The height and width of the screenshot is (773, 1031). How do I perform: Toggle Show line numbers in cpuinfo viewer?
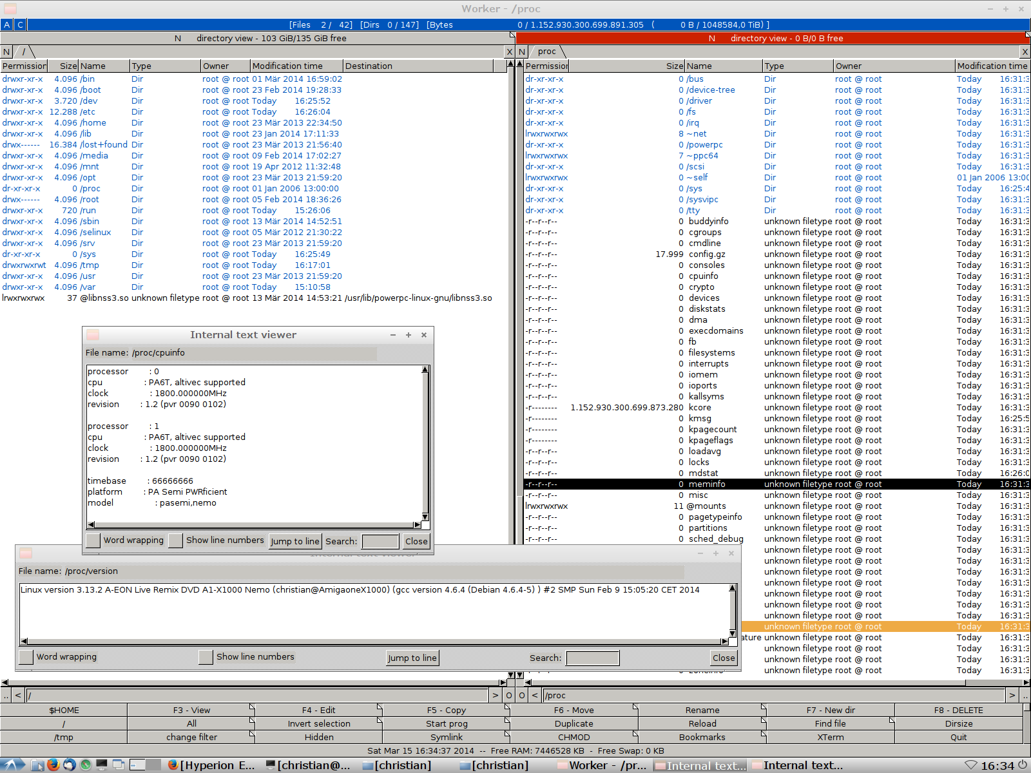pos(176,540)
